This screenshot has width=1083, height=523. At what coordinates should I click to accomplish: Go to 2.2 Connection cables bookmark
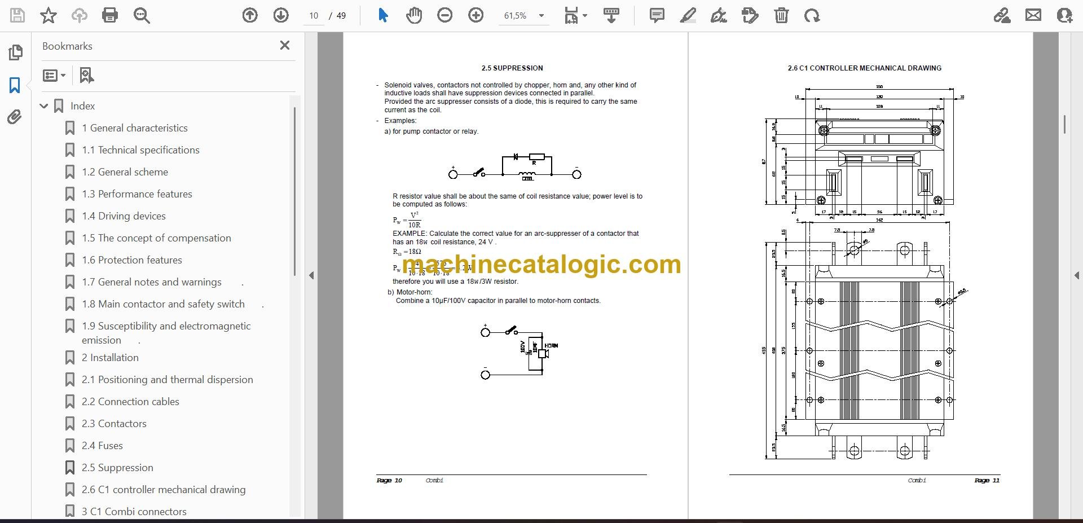[130, 402]
